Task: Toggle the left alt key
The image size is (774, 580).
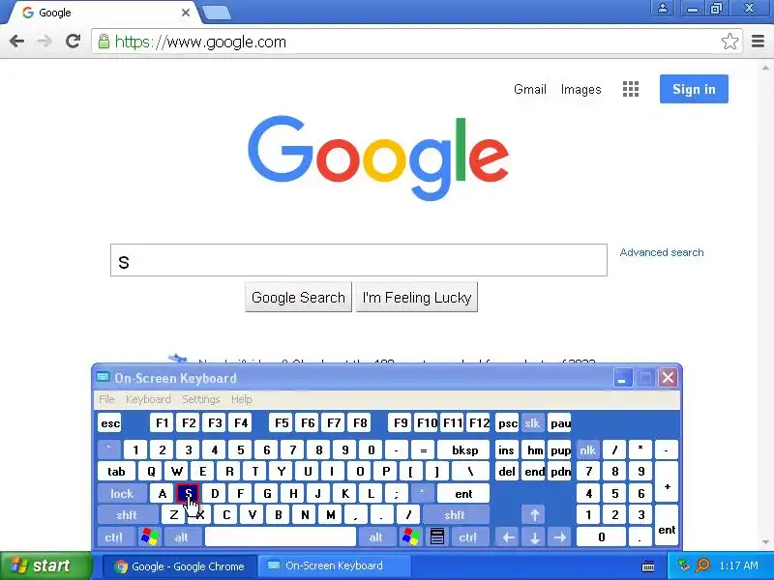Action: pos(182,536)
